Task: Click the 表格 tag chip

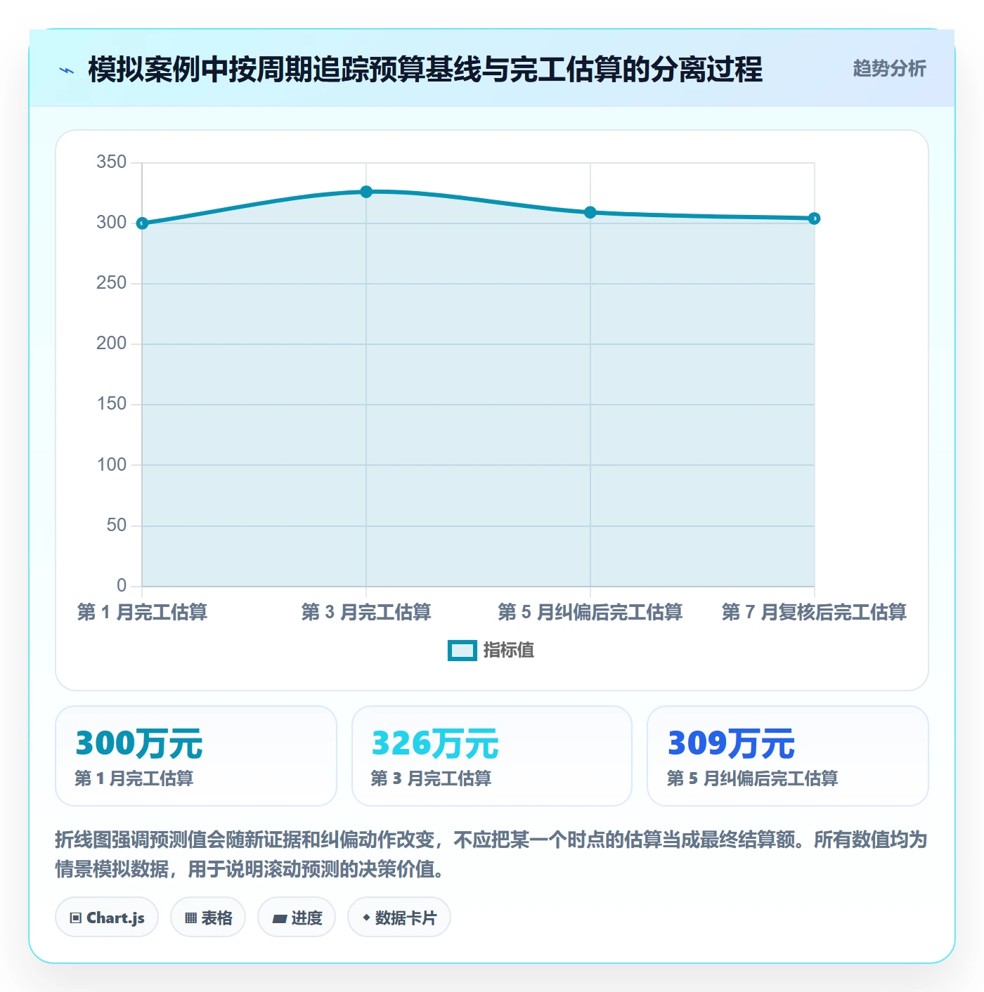Action: (208, 918)
